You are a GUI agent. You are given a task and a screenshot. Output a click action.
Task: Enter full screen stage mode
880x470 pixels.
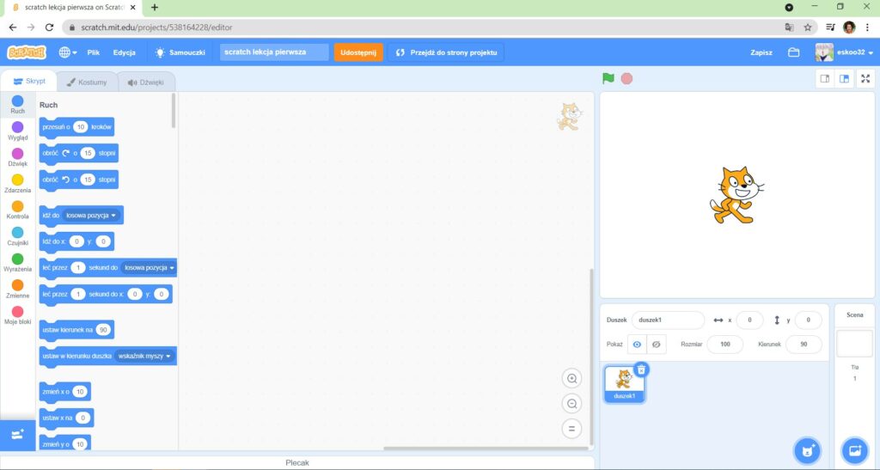(865, 79)
